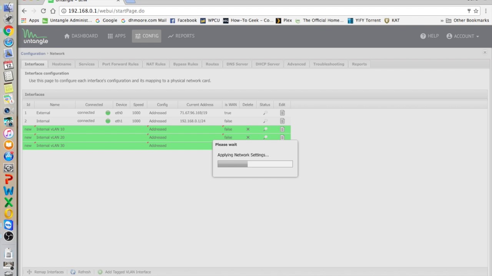
Task: Open the Facebook bookmark
Action: (183, 20)
